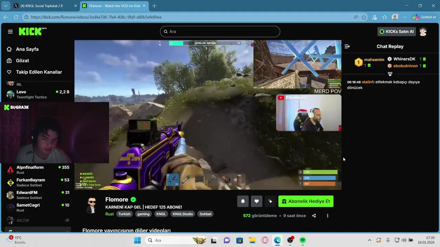Open Spotify from taskbar
440x247 pixels.
tap(302, 240)
